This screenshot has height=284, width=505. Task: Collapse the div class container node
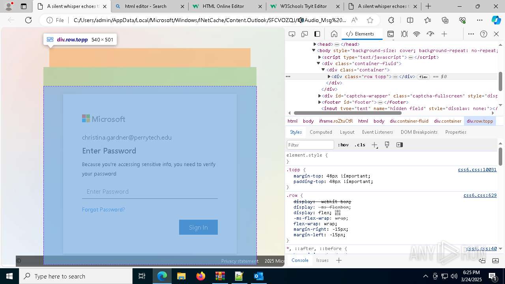323,70
